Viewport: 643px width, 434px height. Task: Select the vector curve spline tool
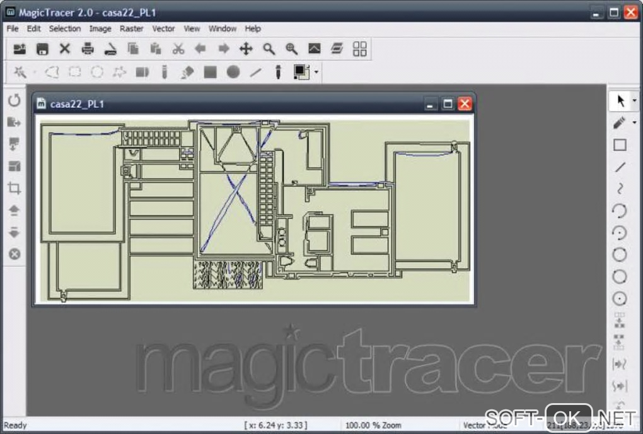(620, 189)
